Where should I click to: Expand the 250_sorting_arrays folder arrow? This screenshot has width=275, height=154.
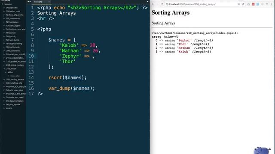point(4,80)
